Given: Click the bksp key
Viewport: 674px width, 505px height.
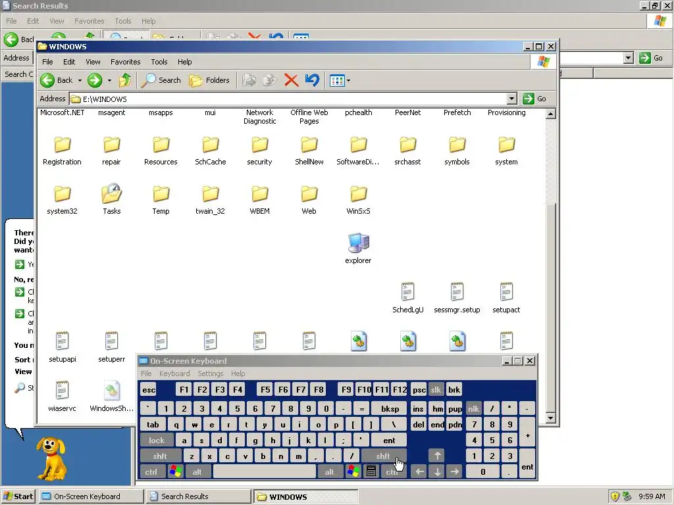Looking at the screenshot, I should tap(390, 408).
